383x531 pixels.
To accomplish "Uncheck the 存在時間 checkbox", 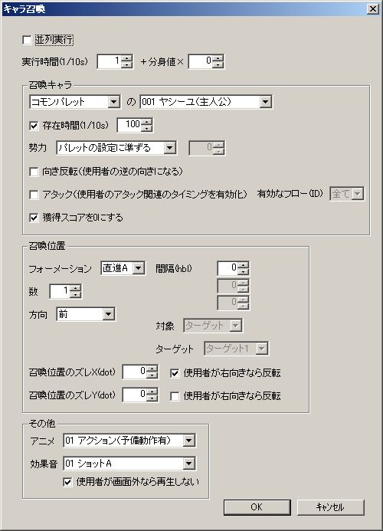I will tap(34, 126).
